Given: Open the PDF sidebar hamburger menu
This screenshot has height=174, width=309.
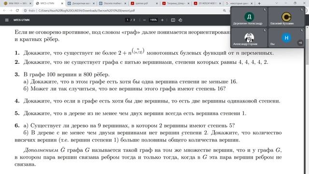Looking at the screenshot, I should tap(7, 20).
